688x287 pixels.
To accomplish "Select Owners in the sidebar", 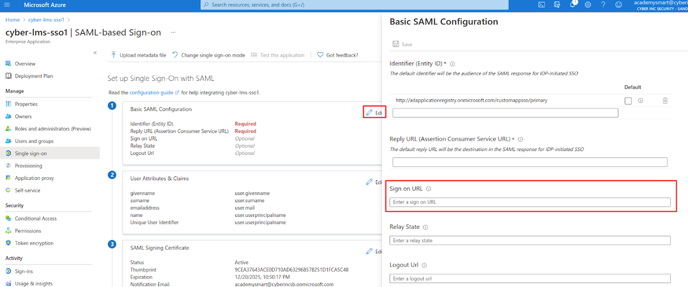I will (x=23, y=117).
